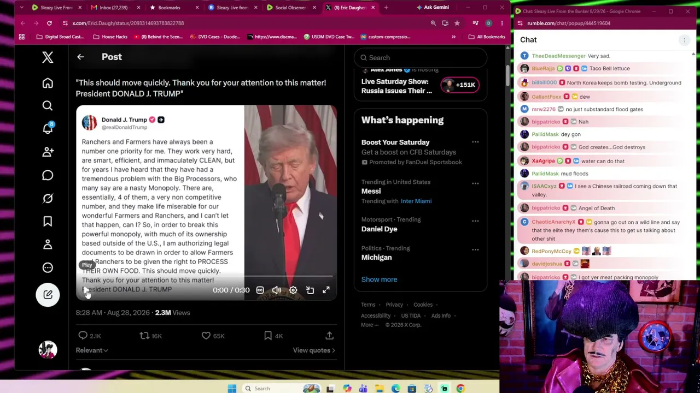Viewport: 700px width, 393px height.
Task: Open TheeDeadMessenger username in chat
Action: (x=558, y=56)
